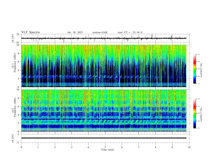The image size is (213, 165).
Task: Click the time axis tick label "6"
Action: click(x=122, y=147)
